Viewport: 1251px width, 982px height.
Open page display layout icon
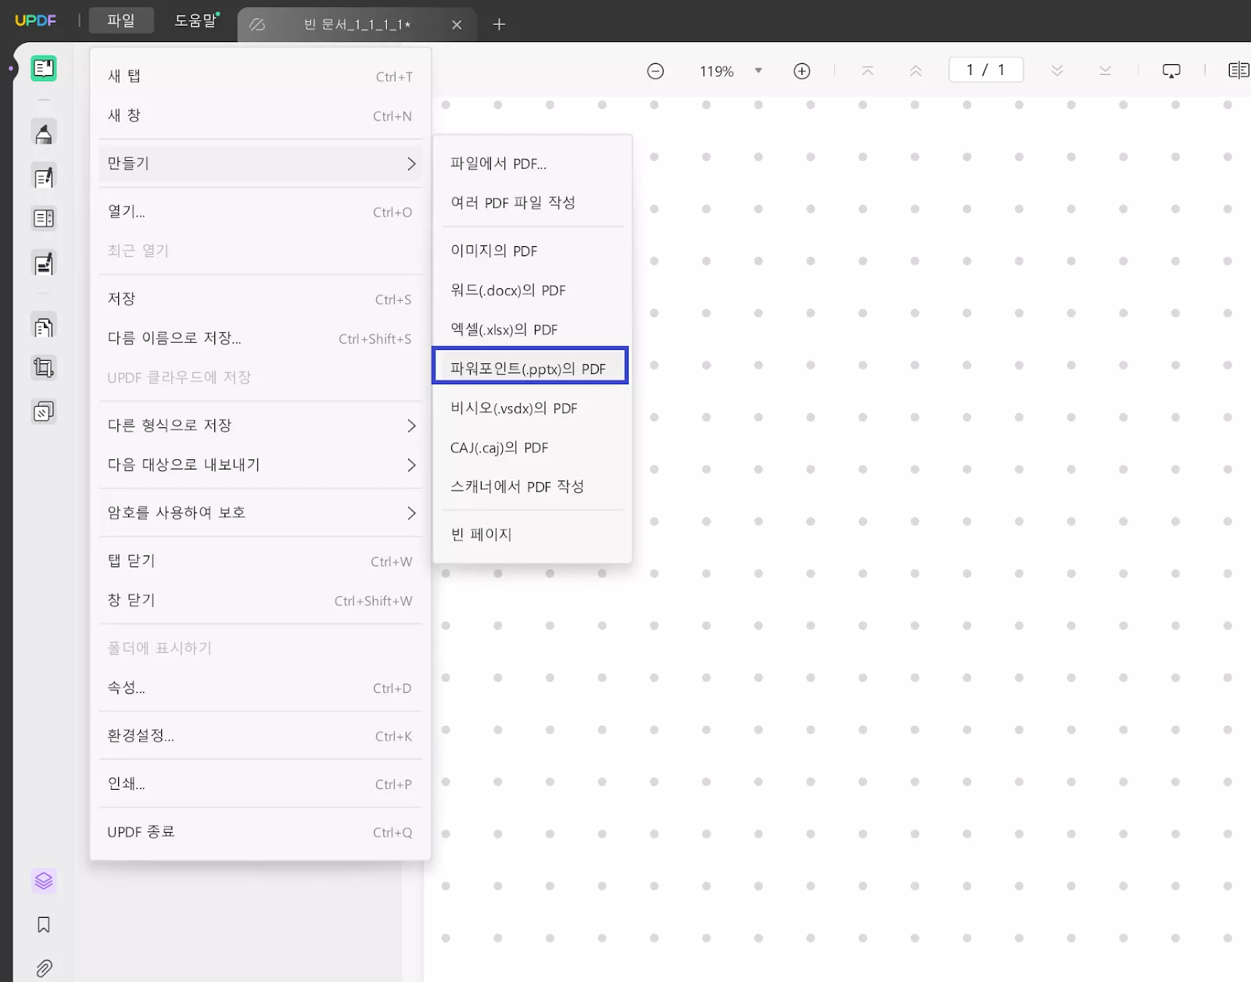tap(1238, 70)
